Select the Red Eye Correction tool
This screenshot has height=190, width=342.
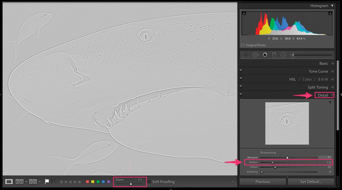[265, 55]
